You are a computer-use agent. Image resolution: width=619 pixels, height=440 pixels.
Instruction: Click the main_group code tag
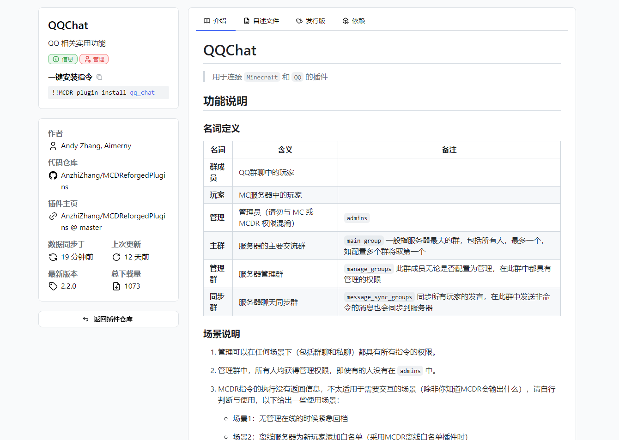(364, 241)
